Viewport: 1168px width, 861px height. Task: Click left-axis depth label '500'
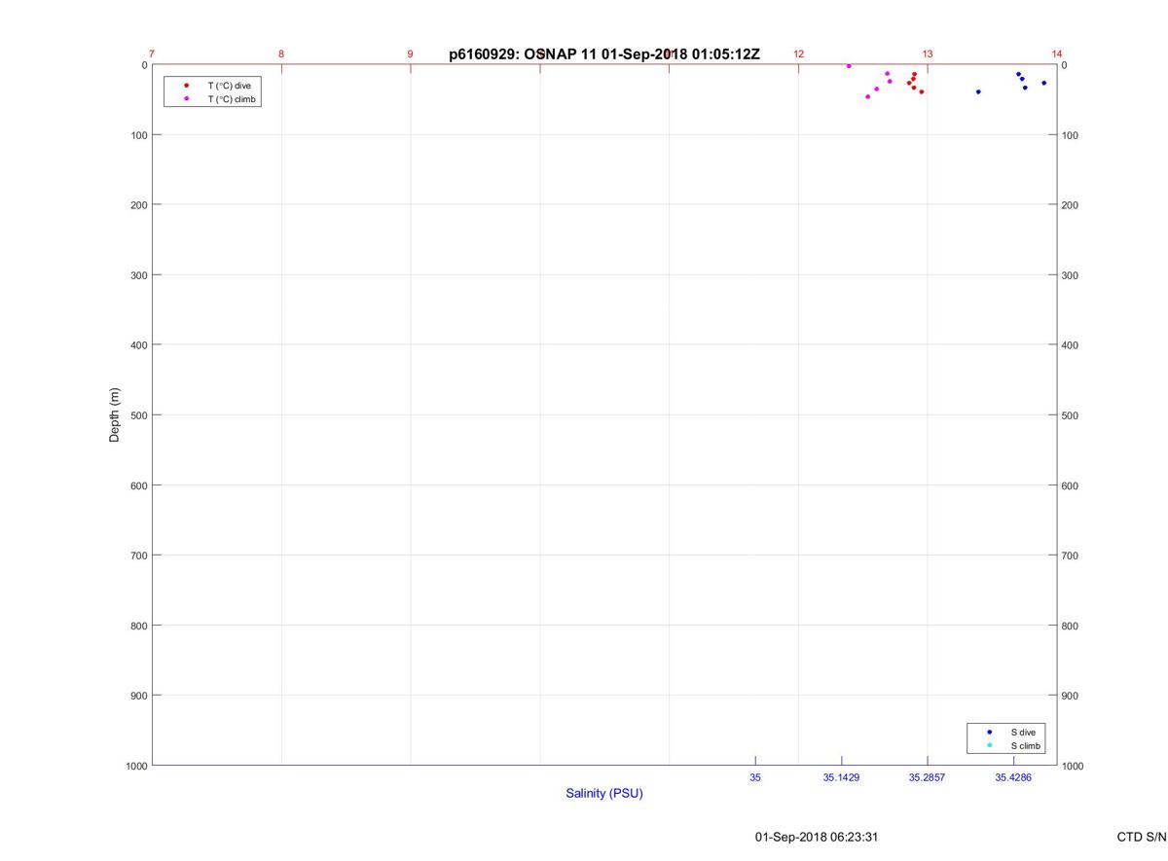click(138, 415)
